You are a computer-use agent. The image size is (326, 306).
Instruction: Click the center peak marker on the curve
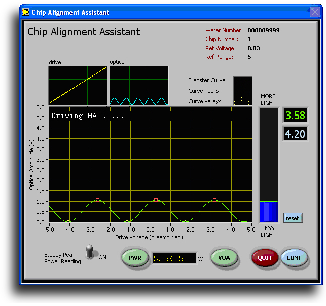[x=156, y=200]
